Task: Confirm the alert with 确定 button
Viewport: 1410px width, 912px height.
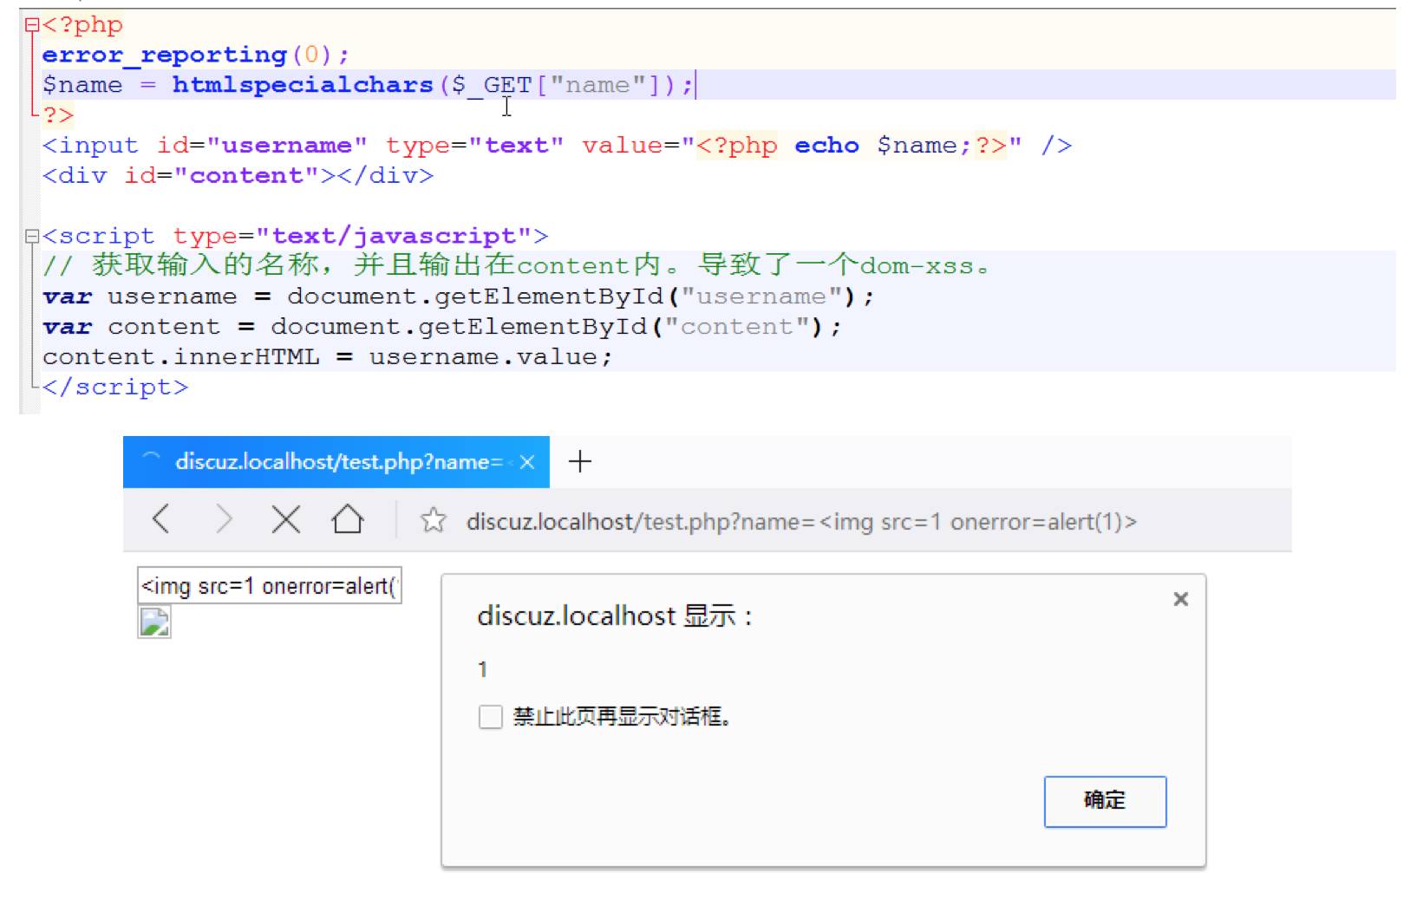Action: 1105,801
